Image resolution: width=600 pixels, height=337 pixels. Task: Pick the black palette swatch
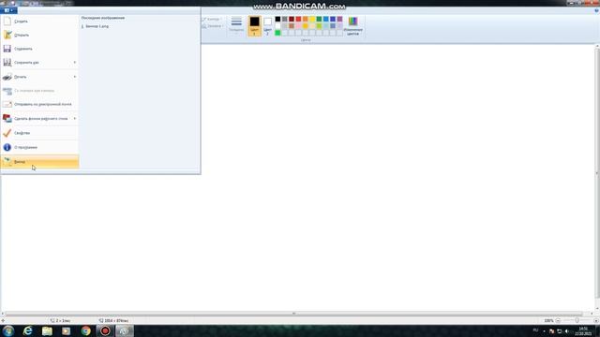point(277,19)
